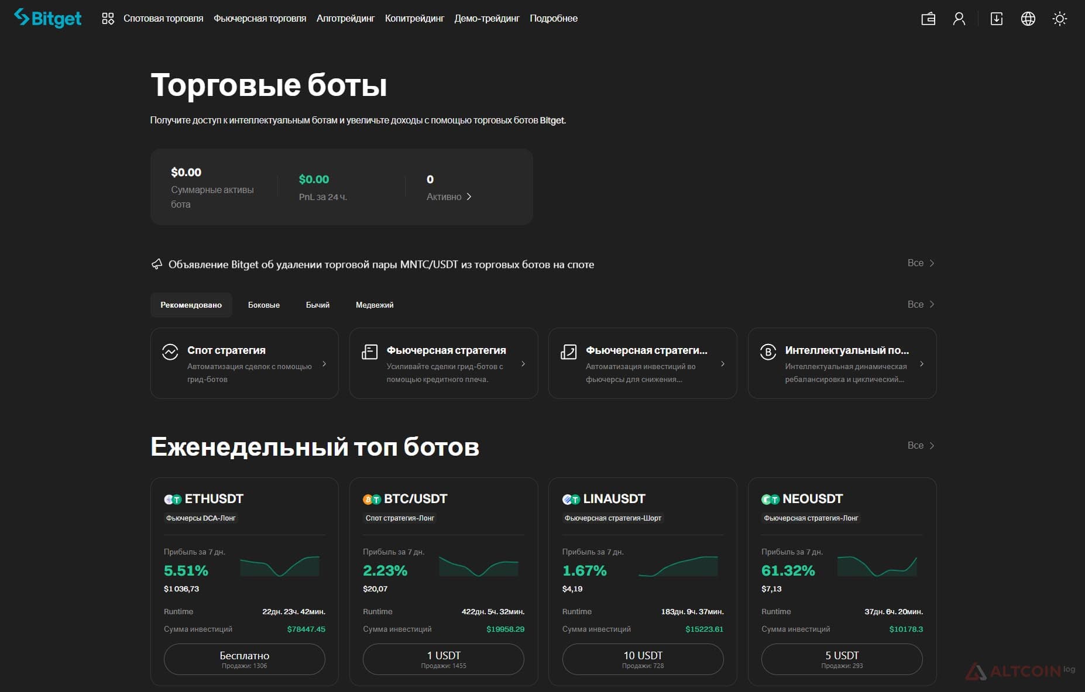Click the Спот стратегия chart icon
Screen dimensions: 1085x692
170,352
